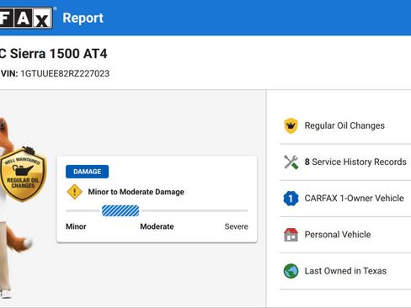
Task: Click the CARFAX logo in header
Action: click(x=26, y=18)
